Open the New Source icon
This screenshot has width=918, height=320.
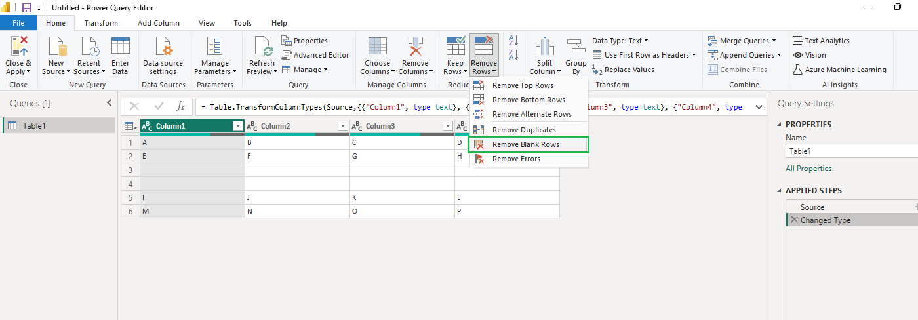click(56, 47)
